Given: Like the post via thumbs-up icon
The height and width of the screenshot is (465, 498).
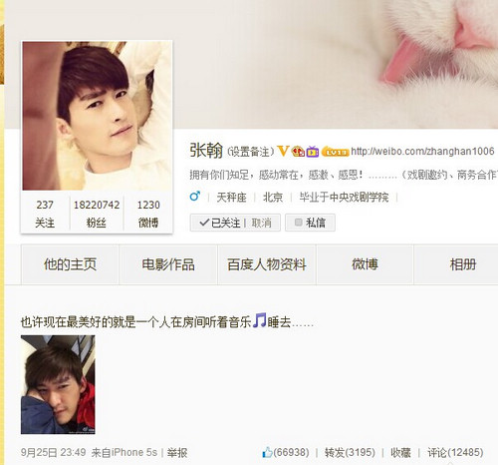Looking at the screenshot, I should pyautogui.click(x=267, y=452).
